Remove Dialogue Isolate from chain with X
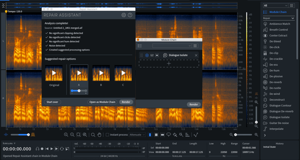The width and height of the screenshot is (300, 160). pyautogui.click(x=196, y=55)
